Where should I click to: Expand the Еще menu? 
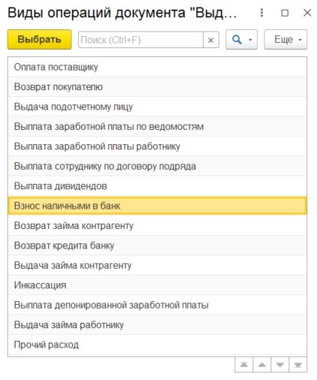(286, 40)
